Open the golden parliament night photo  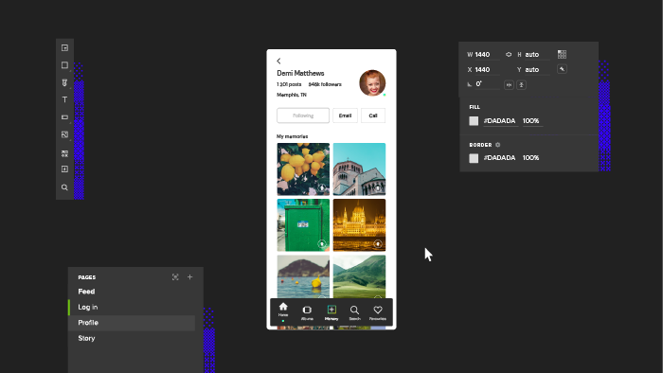click(x=359, y=225)
